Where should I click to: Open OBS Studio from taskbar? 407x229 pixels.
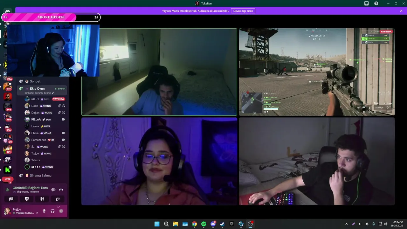[250, 224]
